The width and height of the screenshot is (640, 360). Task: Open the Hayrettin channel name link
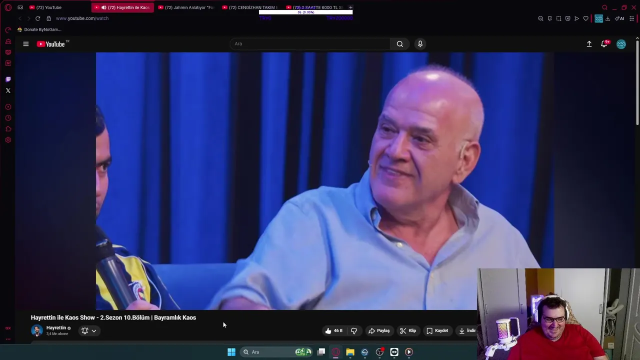[56, 328]
